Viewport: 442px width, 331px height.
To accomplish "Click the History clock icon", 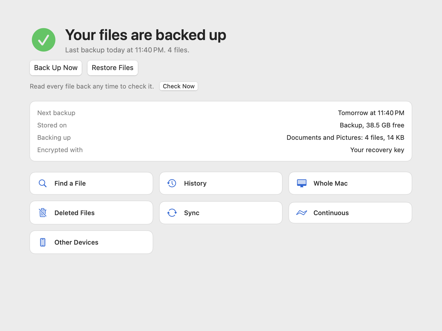I will tap(172, 183).
